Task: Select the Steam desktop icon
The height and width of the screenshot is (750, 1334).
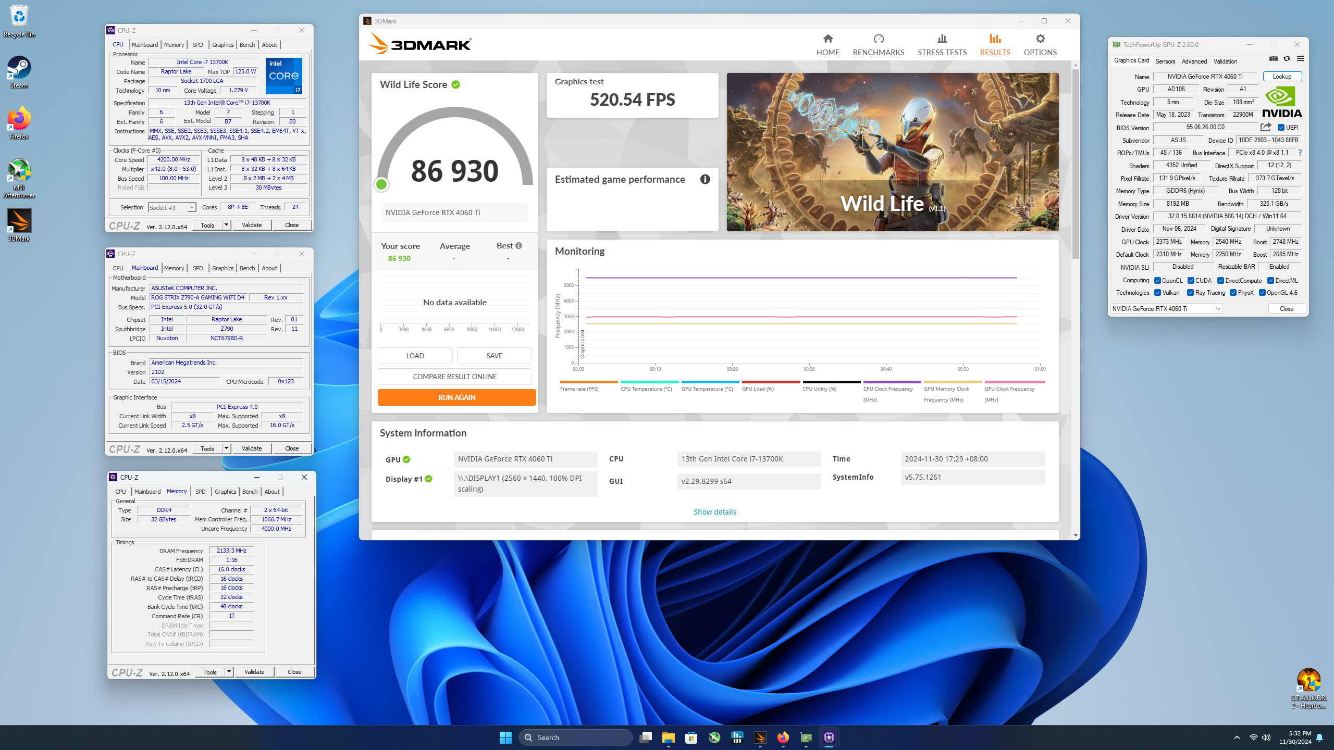Action: (19, 72)
